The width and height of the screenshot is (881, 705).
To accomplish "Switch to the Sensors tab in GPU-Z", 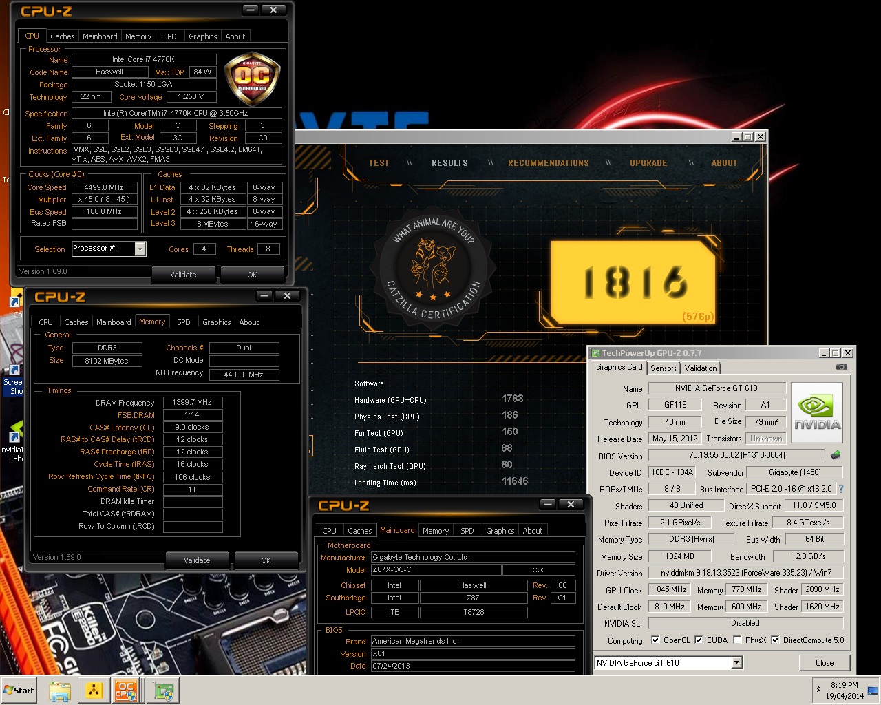I will (x=664, y=368).
